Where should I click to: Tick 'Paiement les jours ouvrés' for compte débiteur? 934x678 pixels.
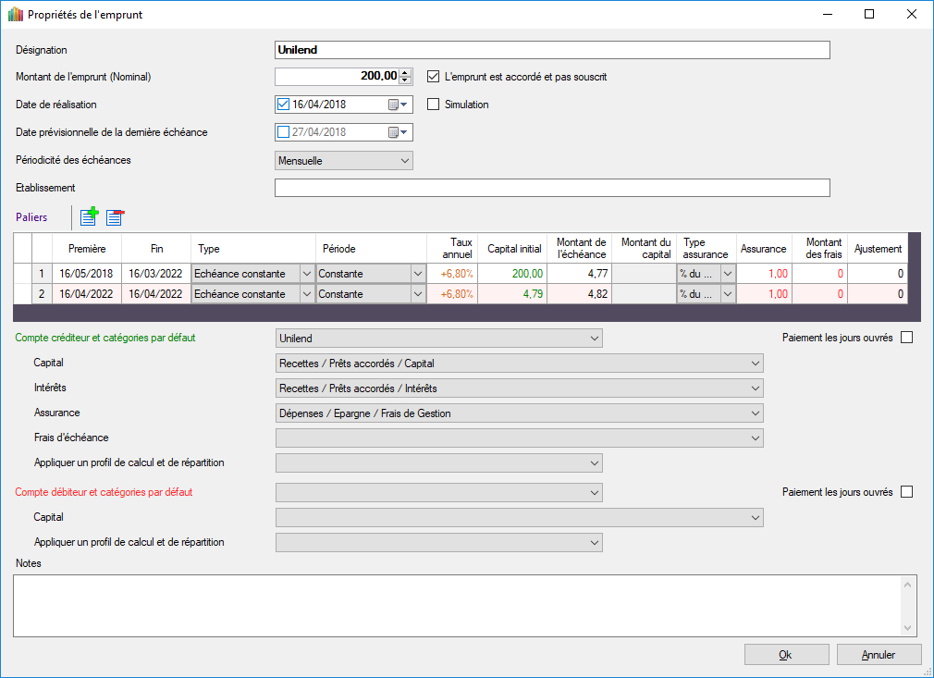[x=906, y=492]
